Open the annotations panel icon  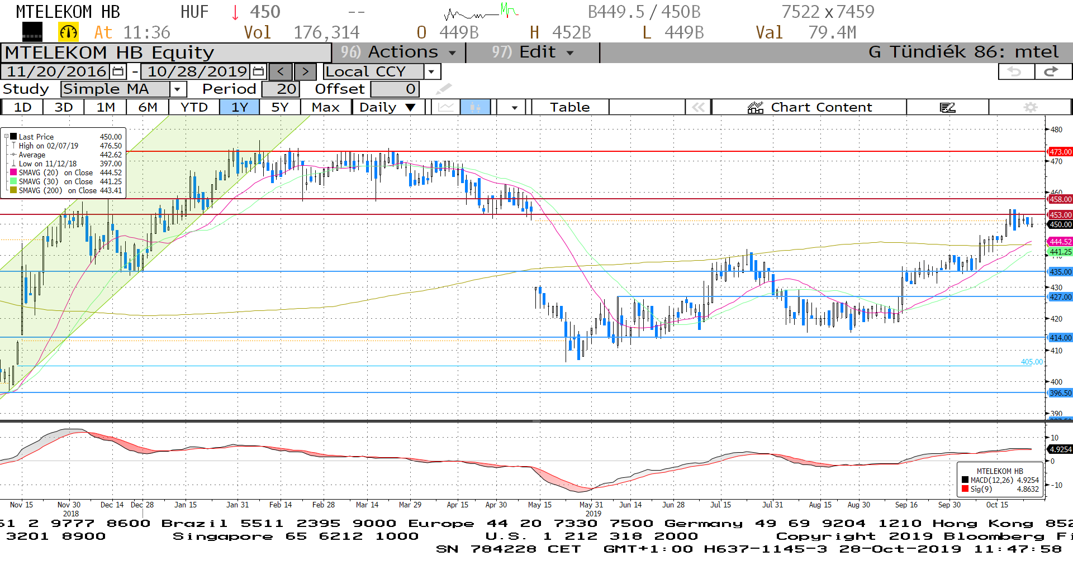click(x=948, y=107)
